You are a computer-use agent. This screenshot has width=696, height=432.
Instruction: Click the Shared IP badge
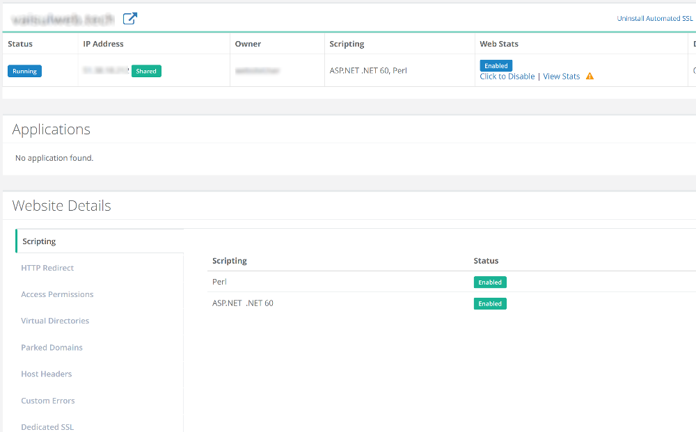click(146, 71)
